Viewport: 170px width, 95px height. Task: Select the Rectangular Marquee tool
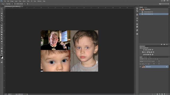(x=2, y=11)
